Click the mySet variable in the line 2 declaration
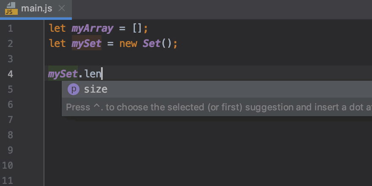The width and height of the screenshot is (372, 186). pyautogui.click(x=86, y=44)
